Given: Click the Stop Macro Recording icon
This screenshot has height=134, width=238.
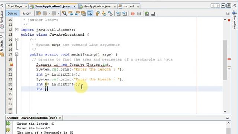Looking at the screenshot, I should tap(139, 14).
